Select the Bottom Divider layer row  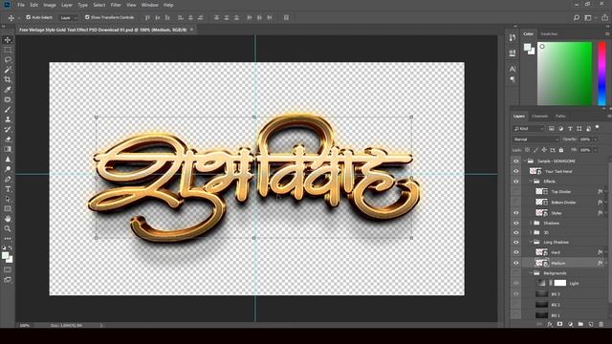coord(559,202)
